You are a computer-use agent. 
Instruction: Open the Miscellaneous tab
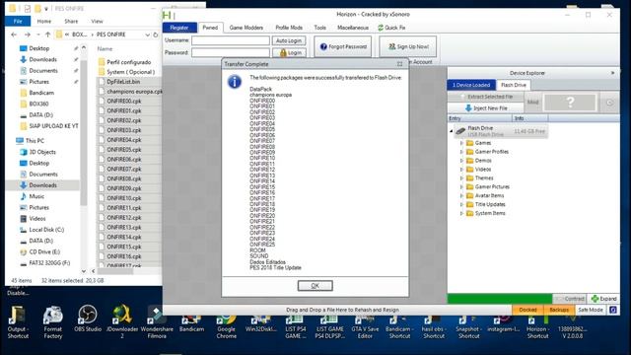(x=353, y=28)
